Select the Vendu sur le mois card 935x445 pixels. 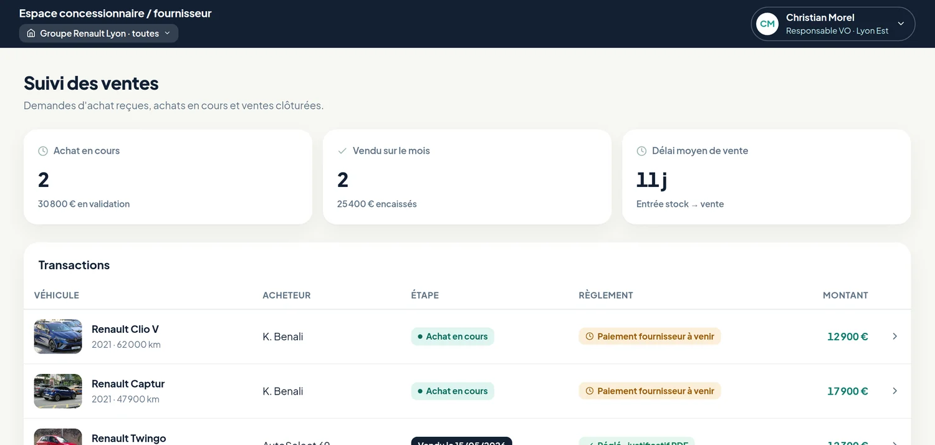click(x=467, y=177)
